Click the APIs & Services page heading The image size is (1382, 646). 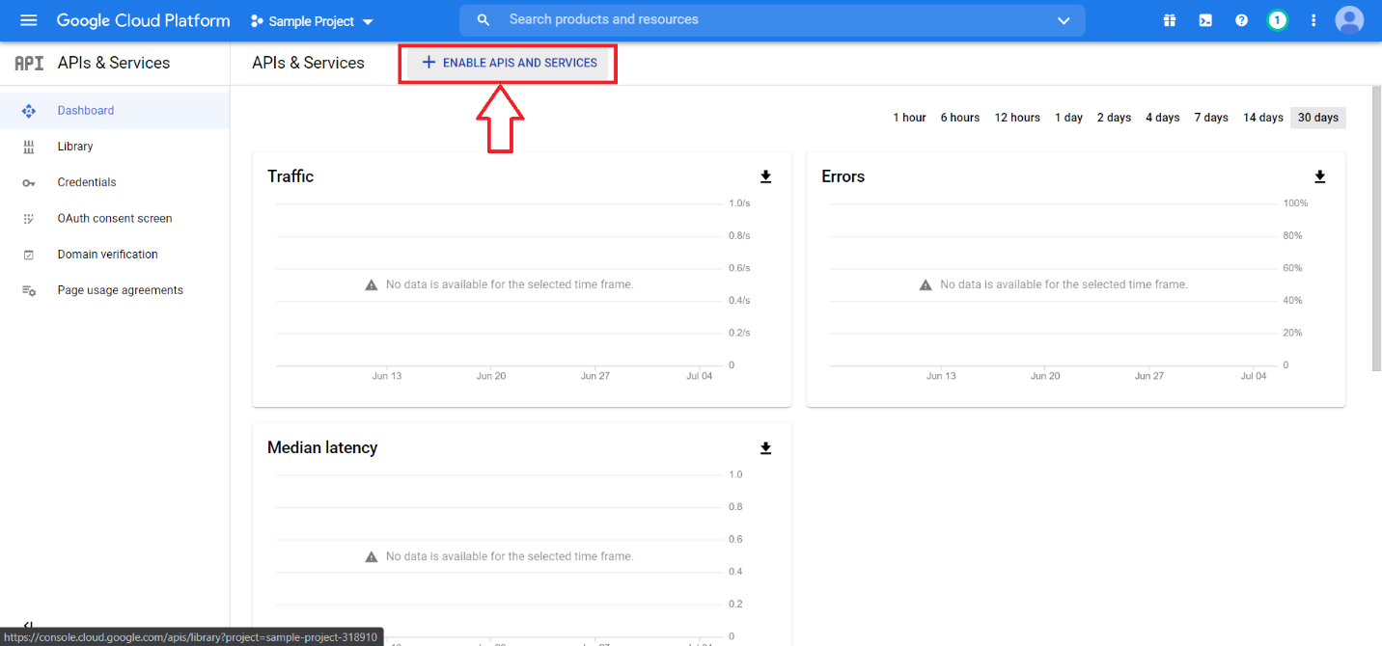tap(309, 63)
